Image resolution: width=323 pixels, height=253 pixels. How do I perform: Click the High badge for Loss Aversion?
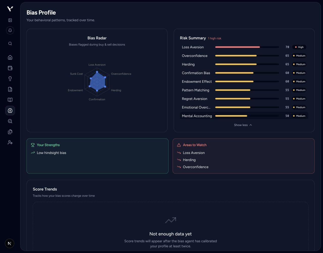click(x=299, y=47)
